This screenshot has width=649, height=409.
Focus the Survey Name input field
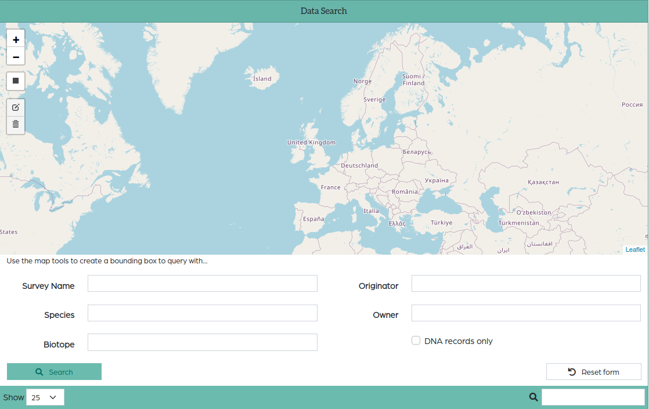(202, 284)
